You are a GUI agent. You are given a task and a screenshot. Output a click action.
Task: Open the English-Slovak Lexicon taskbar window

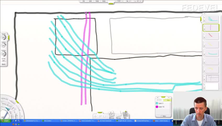(x=124, y=121)
